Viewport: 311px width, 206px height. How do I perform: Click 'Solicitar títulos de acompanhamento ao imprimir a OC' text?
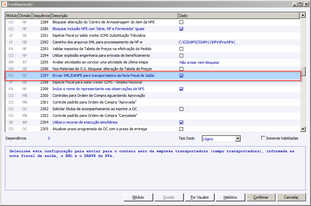[95, 109]
